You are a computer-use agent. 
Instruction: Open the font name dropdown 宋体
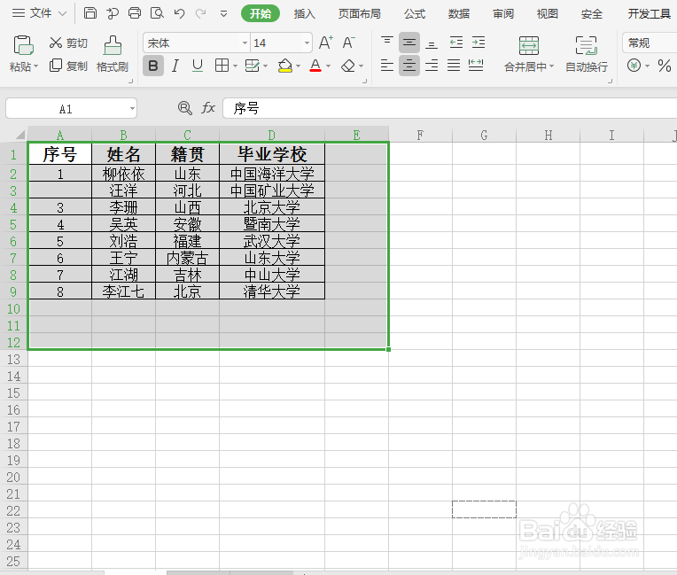coord(245,43)
